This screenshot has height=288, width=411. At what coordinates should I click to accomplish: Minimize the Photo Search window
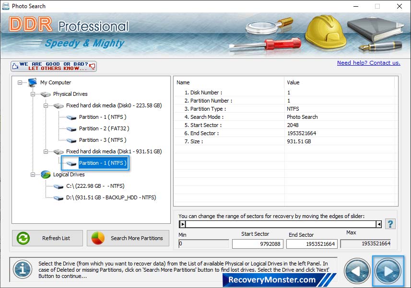[x=356, y=6]
